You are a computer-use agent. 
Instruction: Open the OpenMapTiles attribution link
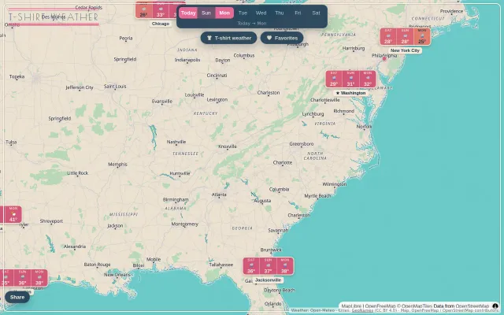click(x=417, y=306)
